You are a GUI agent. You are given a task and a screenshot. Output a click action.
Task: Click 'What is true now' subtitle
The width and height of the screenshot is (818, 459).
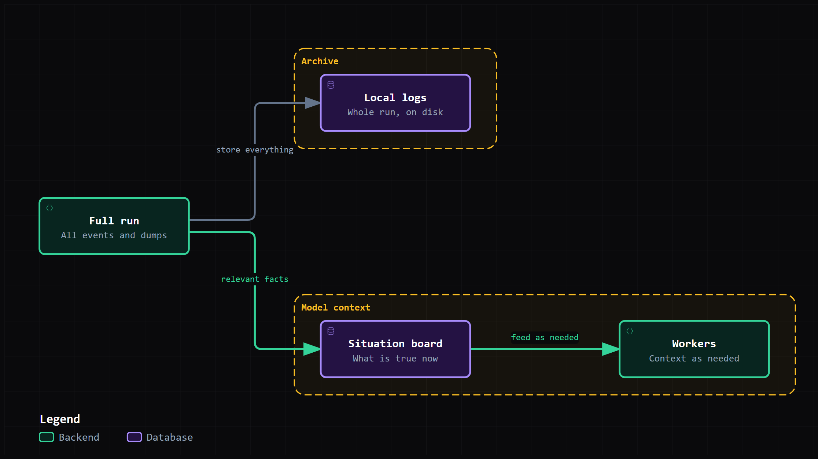[395, 359]
